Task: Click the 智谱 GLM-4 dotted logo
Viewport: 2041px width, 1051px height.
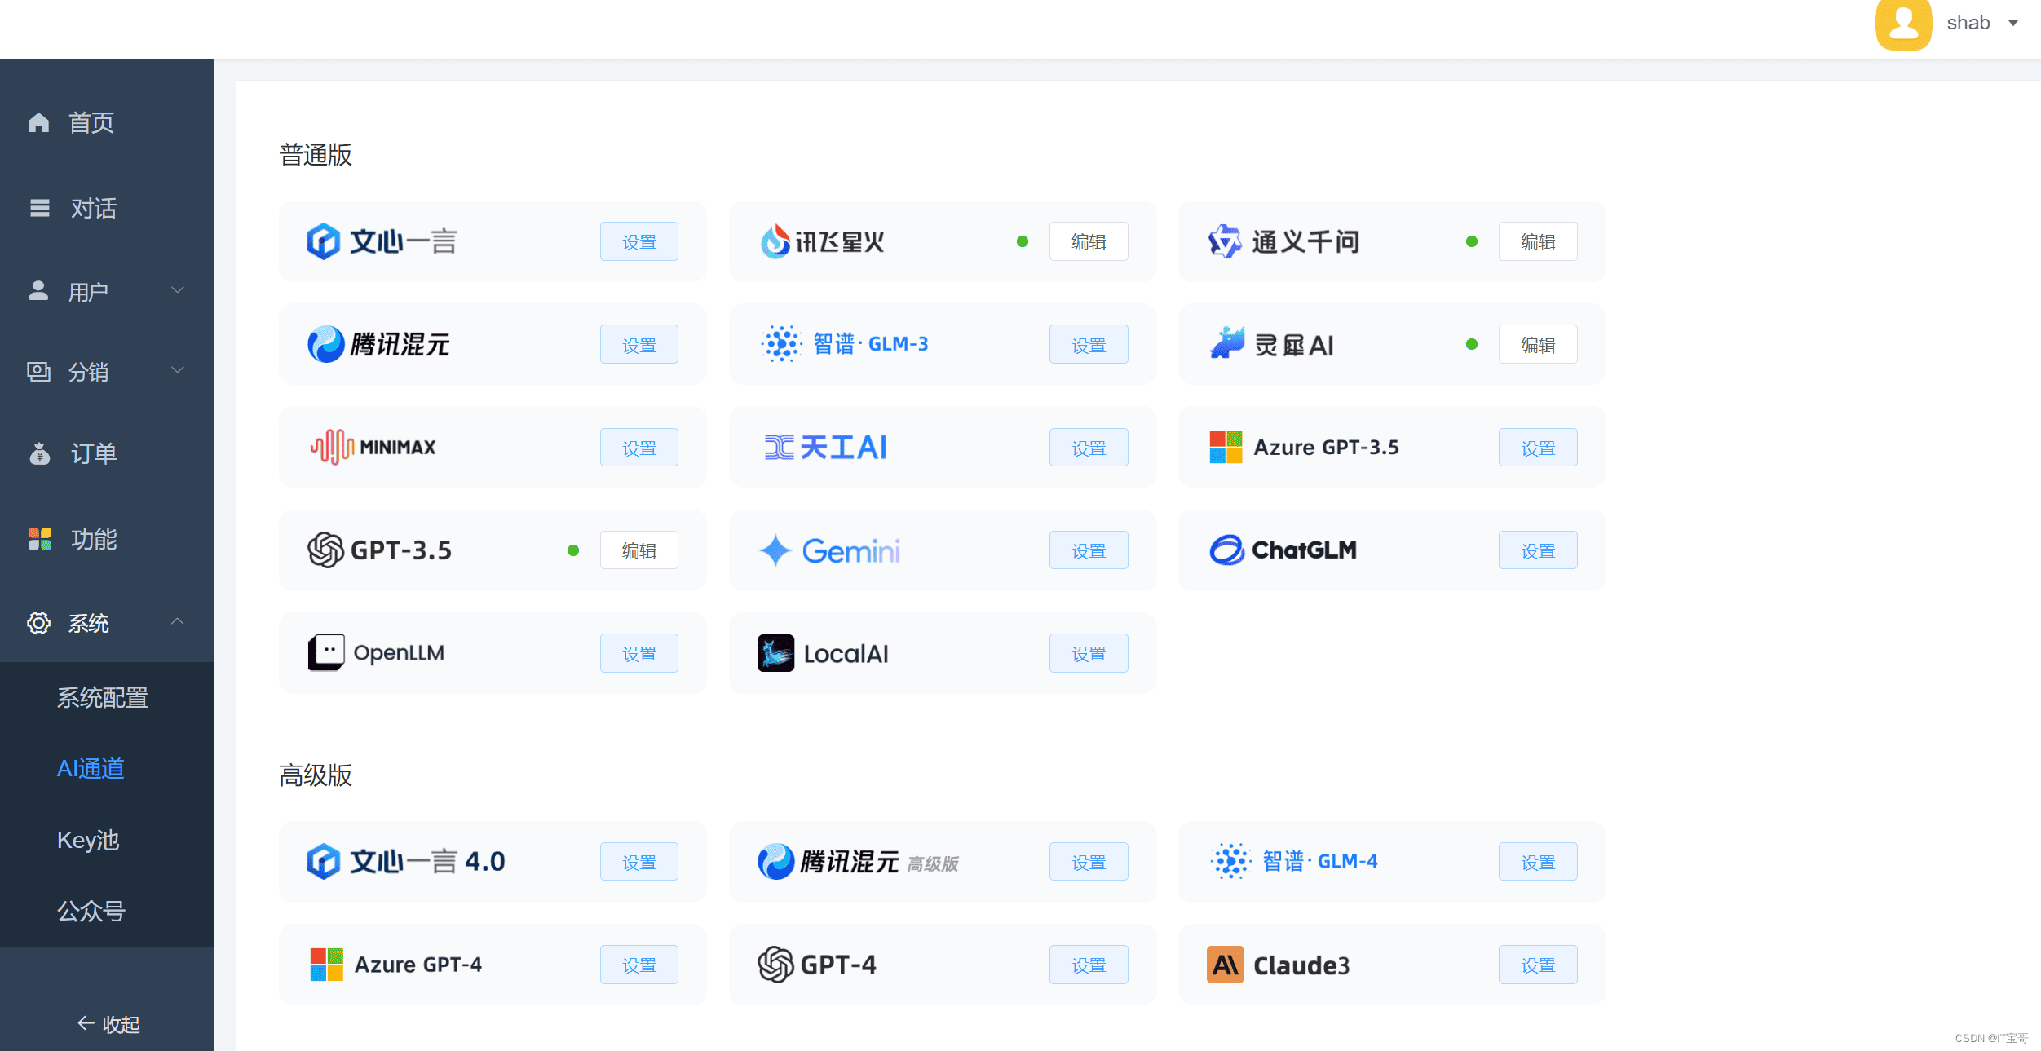Action: pyautogui.click(x=1230, y=861)
